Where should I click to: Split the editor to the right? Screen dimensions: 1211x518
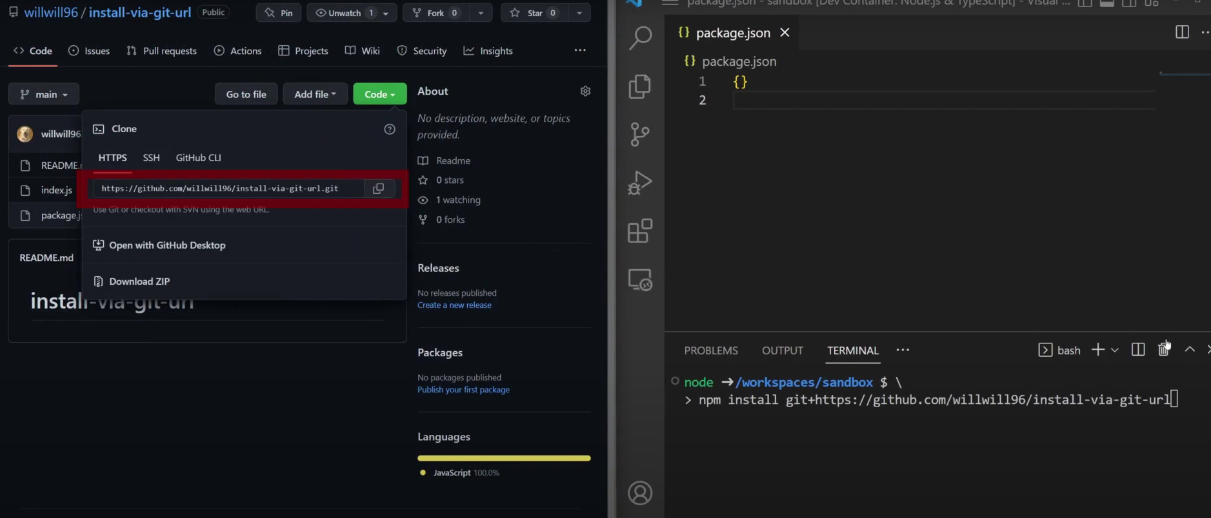(x=1182, y=32)
